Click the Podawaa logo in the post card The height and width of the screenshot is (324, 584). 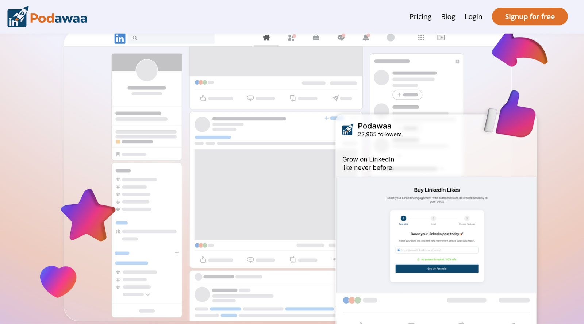tap(348, 130)
